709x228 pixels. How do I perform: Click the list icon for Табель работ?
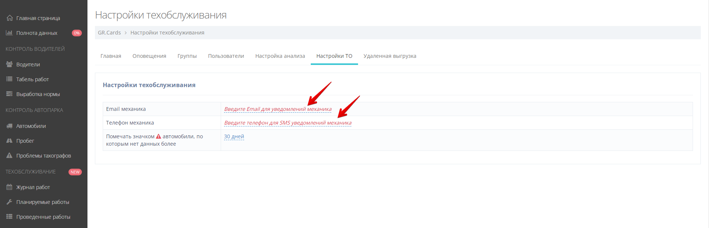tap(9, 79)
